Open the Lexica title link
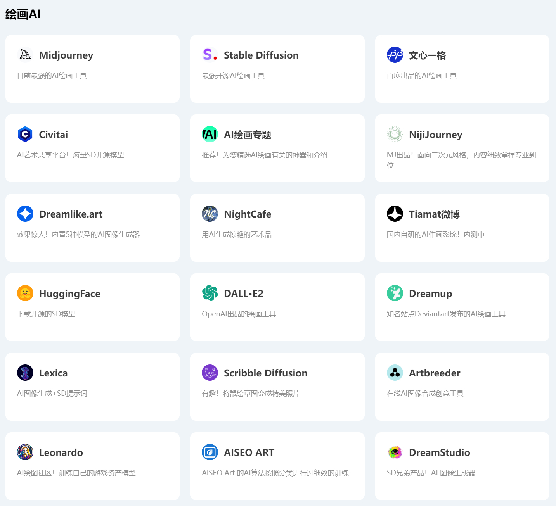The width and height of the screenshot is (556, 506). coord(54,373)
